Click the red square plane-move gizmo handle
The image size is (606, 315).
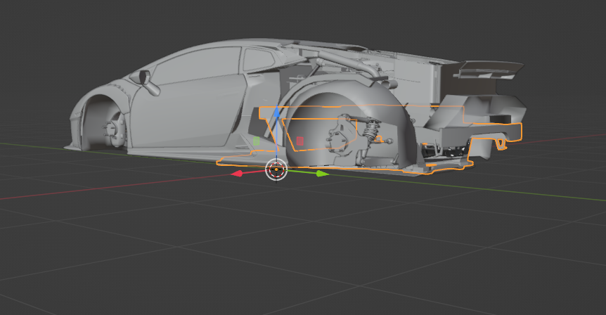[300, 141]
